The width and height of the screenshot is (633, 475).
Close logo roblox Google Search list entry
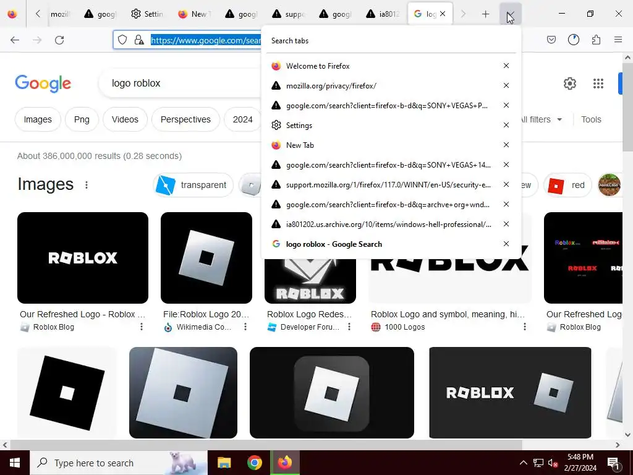pyautogui.click(x=506, y=244)
